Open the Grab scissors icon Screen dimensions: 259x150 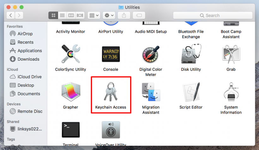231,54
